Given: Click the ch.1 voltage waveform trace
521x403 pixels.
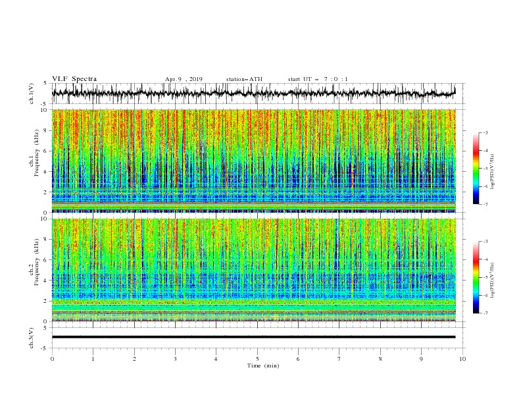Looking at the screenshot, I should tap(253, 94).
